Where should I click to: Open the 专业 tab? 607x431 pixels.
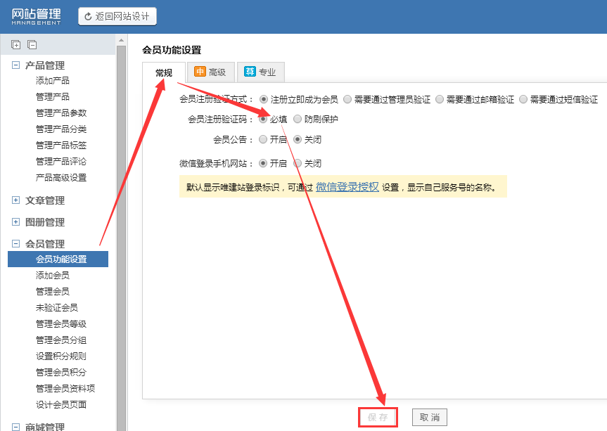coord(261,72)
